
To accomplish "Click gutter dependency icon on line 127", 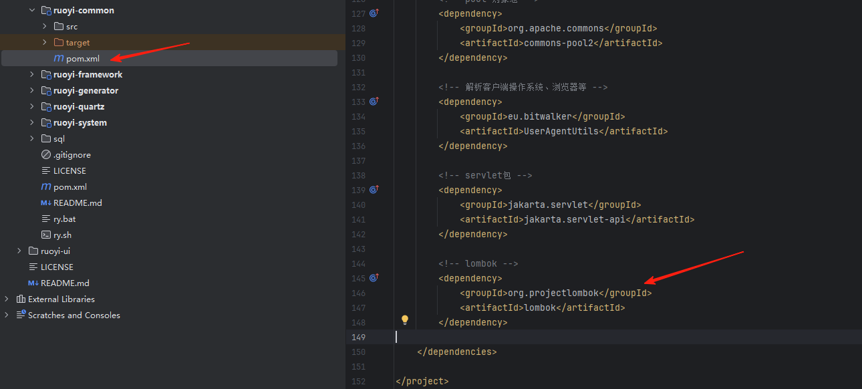I will pyautogui.click(x=374, y=13).
